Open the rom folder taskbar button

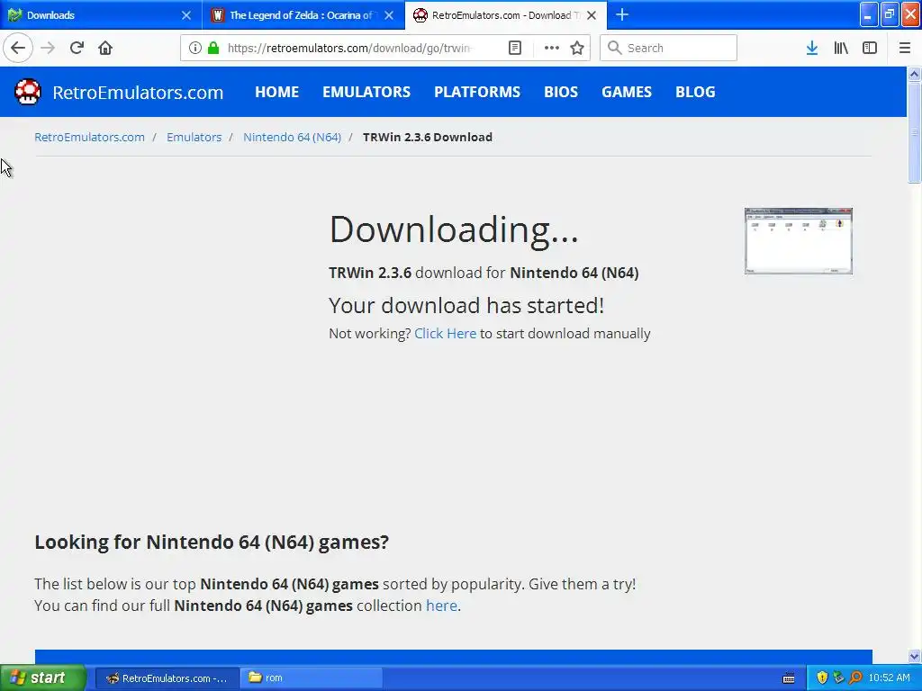coord(312,678)
